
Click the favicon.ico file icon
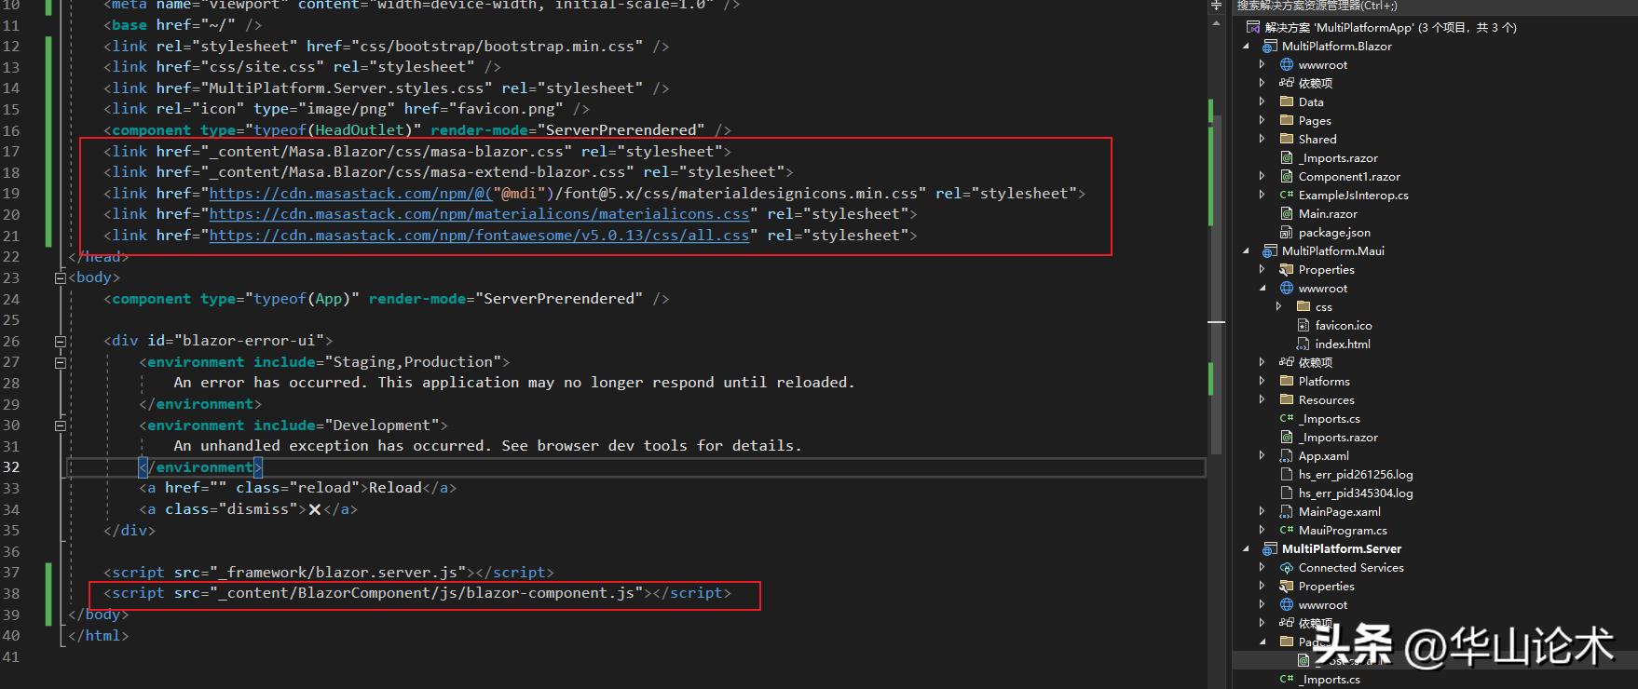click(1304, 325)
